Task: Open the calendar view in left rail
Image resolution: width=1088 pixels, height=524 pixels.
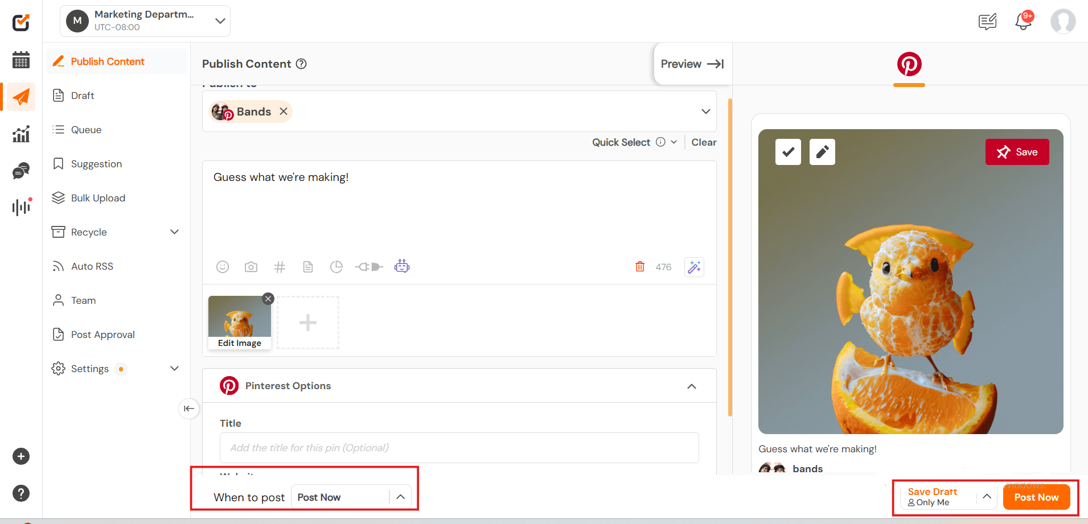Action: 21,60
